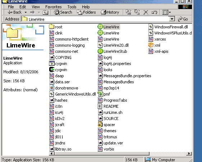Click the Go button
The width and height of the screenshot is (202, 162).
click(183, 19)
